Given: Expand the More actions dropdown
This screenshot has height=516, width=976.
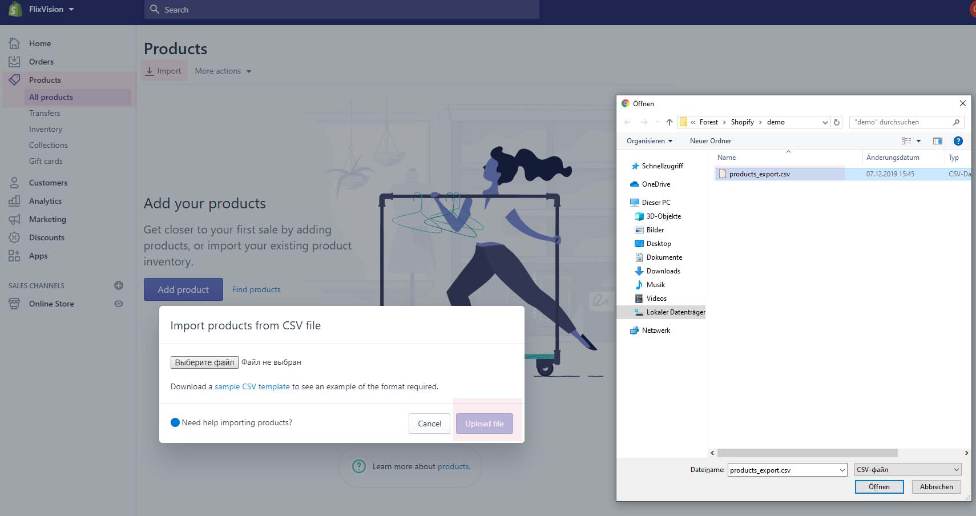Looking at the screenshot, I should click(x=223, y=71).
